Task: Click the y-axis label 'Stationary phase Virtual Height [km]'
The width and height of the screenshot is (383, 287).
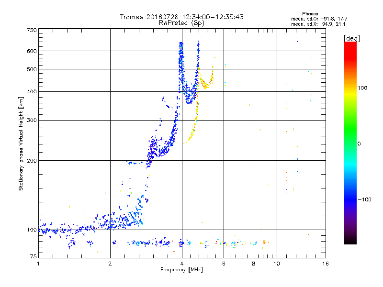Action: [x=21, y=143]
